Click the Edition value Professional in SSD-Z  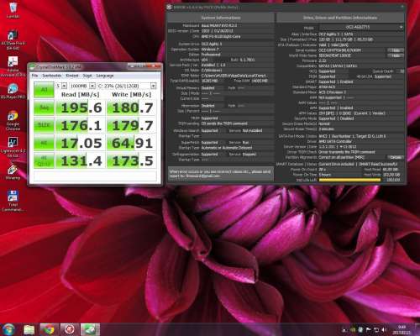(x=211, y=55)
